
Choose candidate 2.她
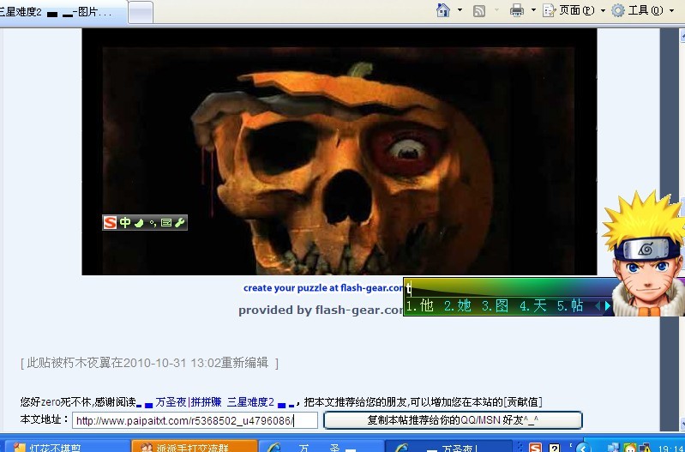pyautogui.click(x=458, y=305)
